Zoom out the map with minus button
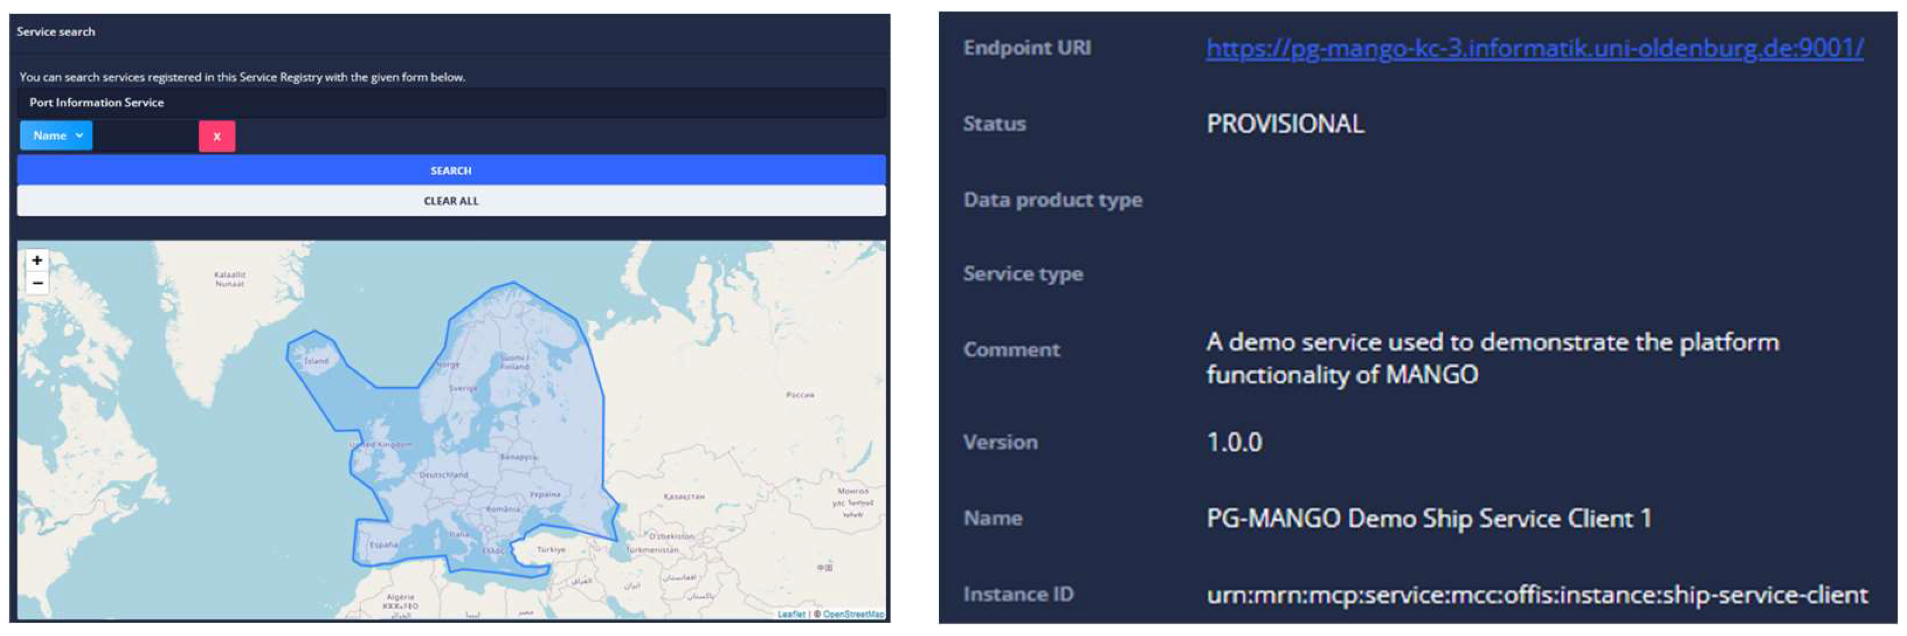 click(x=37, y=283)
